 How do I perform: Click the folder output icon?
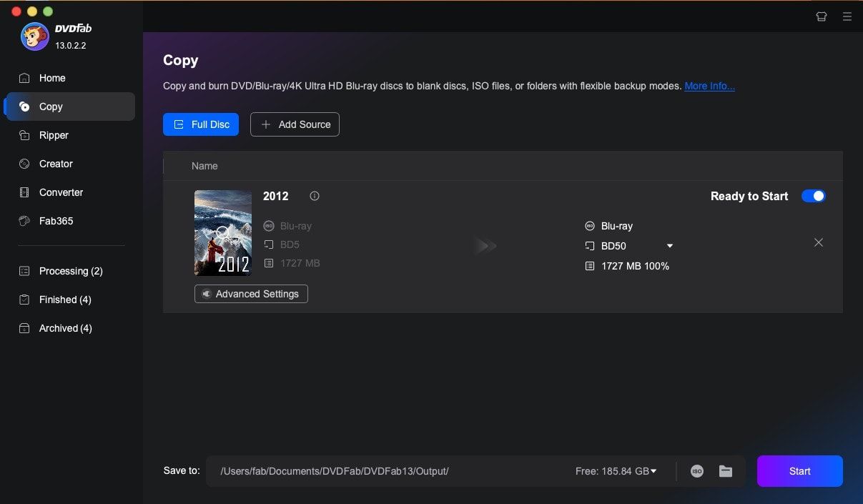pos(726,471)
